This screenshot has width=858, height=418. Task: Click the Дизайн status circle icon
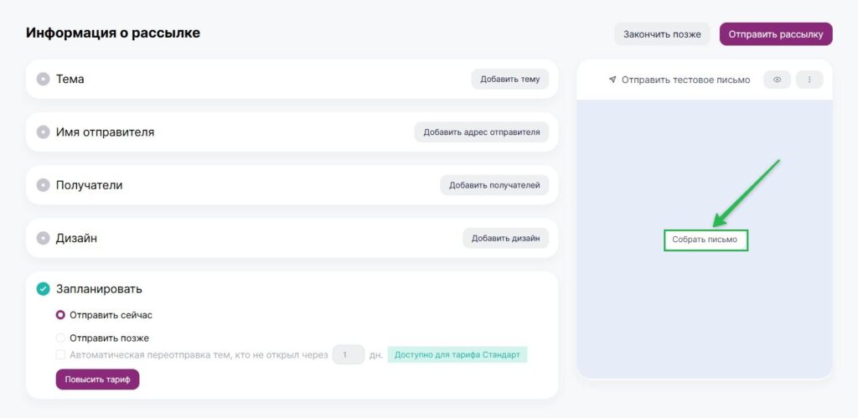(44, 239)
